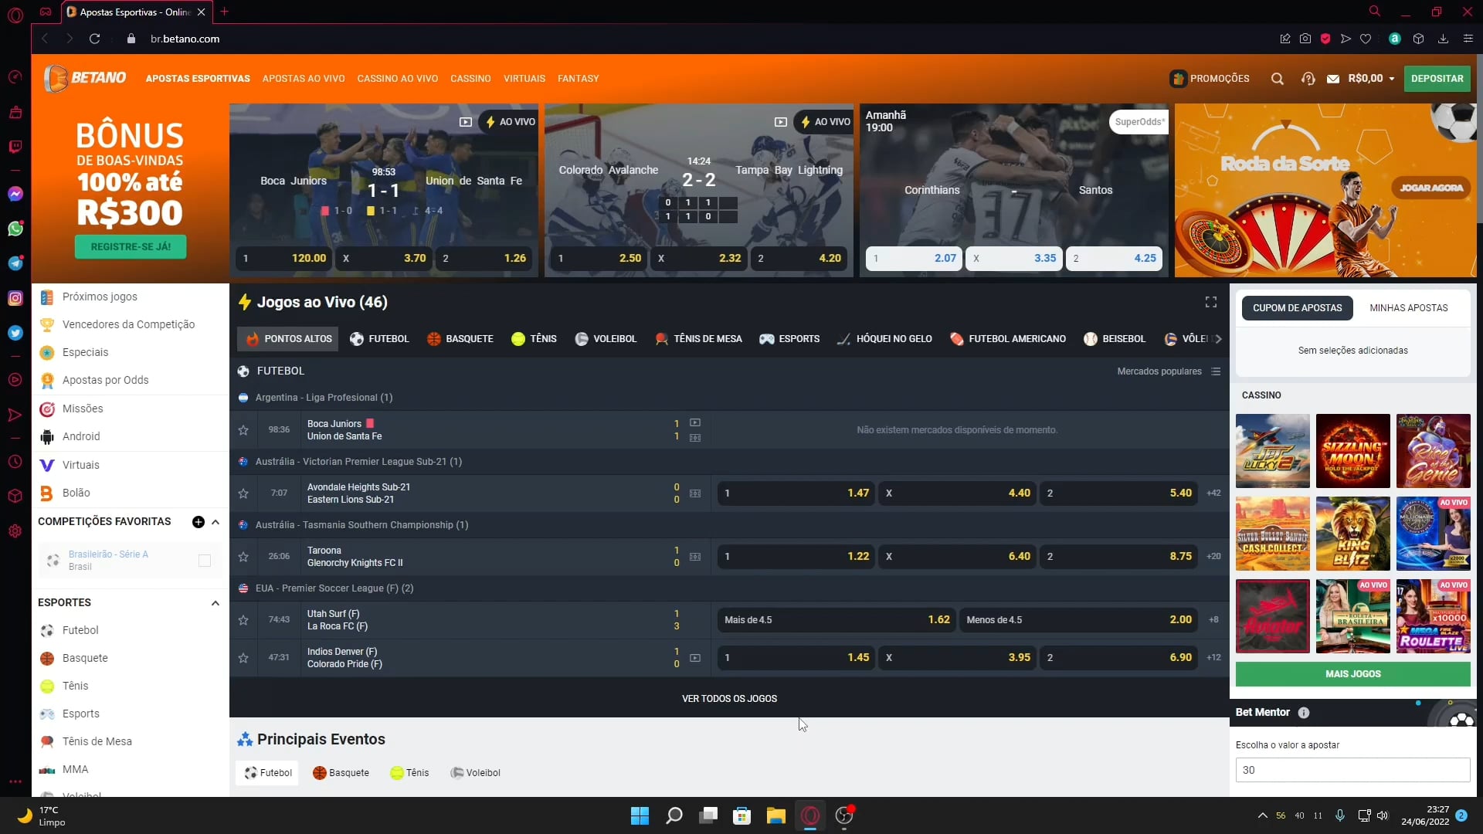The width and height of the screenshot is (1483, 834).
Task: Expand live games to fullscreen view
Action: click(1210, 302)
